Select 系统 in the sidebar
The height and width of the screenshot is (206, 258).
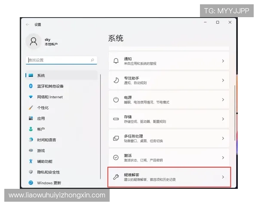click(x=61, y=76)
